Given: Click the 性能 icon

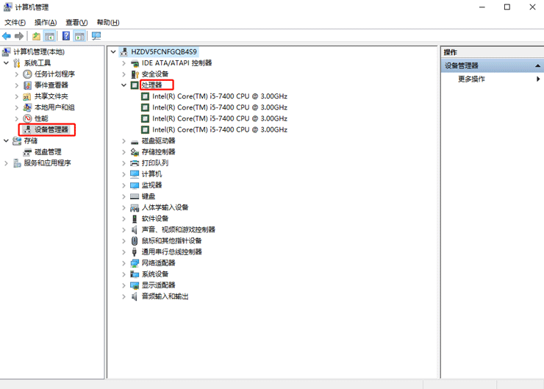Looking at the screenshot, I should click(27, 118).
